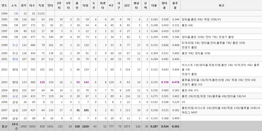Select the 1996 note 홈런 6위

tap(187, 25)
